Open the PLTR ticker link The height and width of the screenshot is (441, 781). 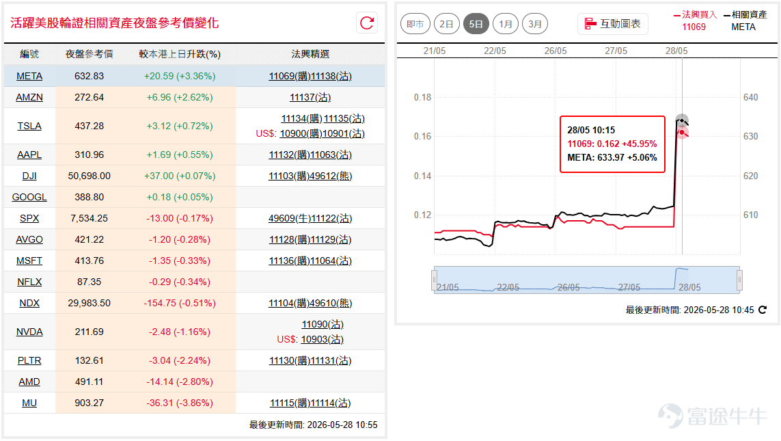point(29,360)
